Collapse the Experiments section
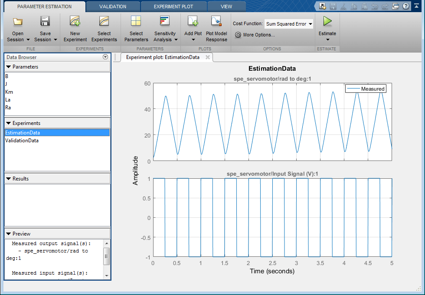This screenshot has height=295, width=425. pos(9,123)
